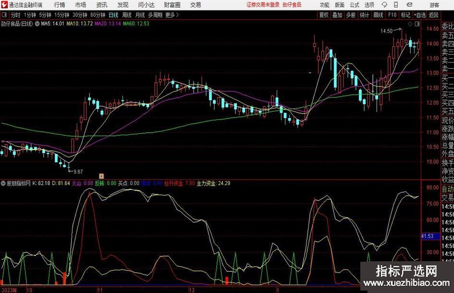Screen dimensions: 454x293
Task: Click the 画线 drawing button
Action: [378, 15]
